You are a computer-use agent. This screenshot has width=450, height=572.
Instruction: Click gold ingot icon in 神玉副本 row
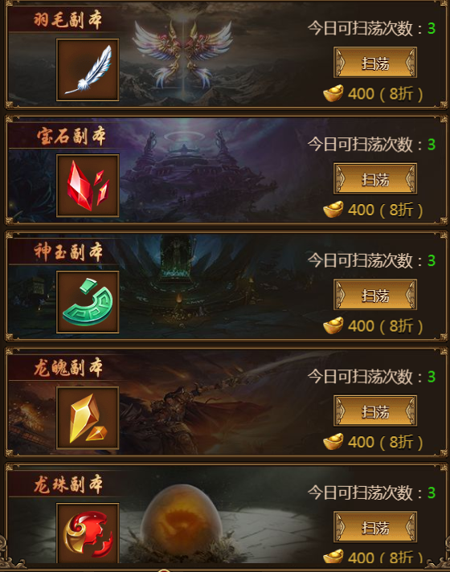[x=333, y=325]
